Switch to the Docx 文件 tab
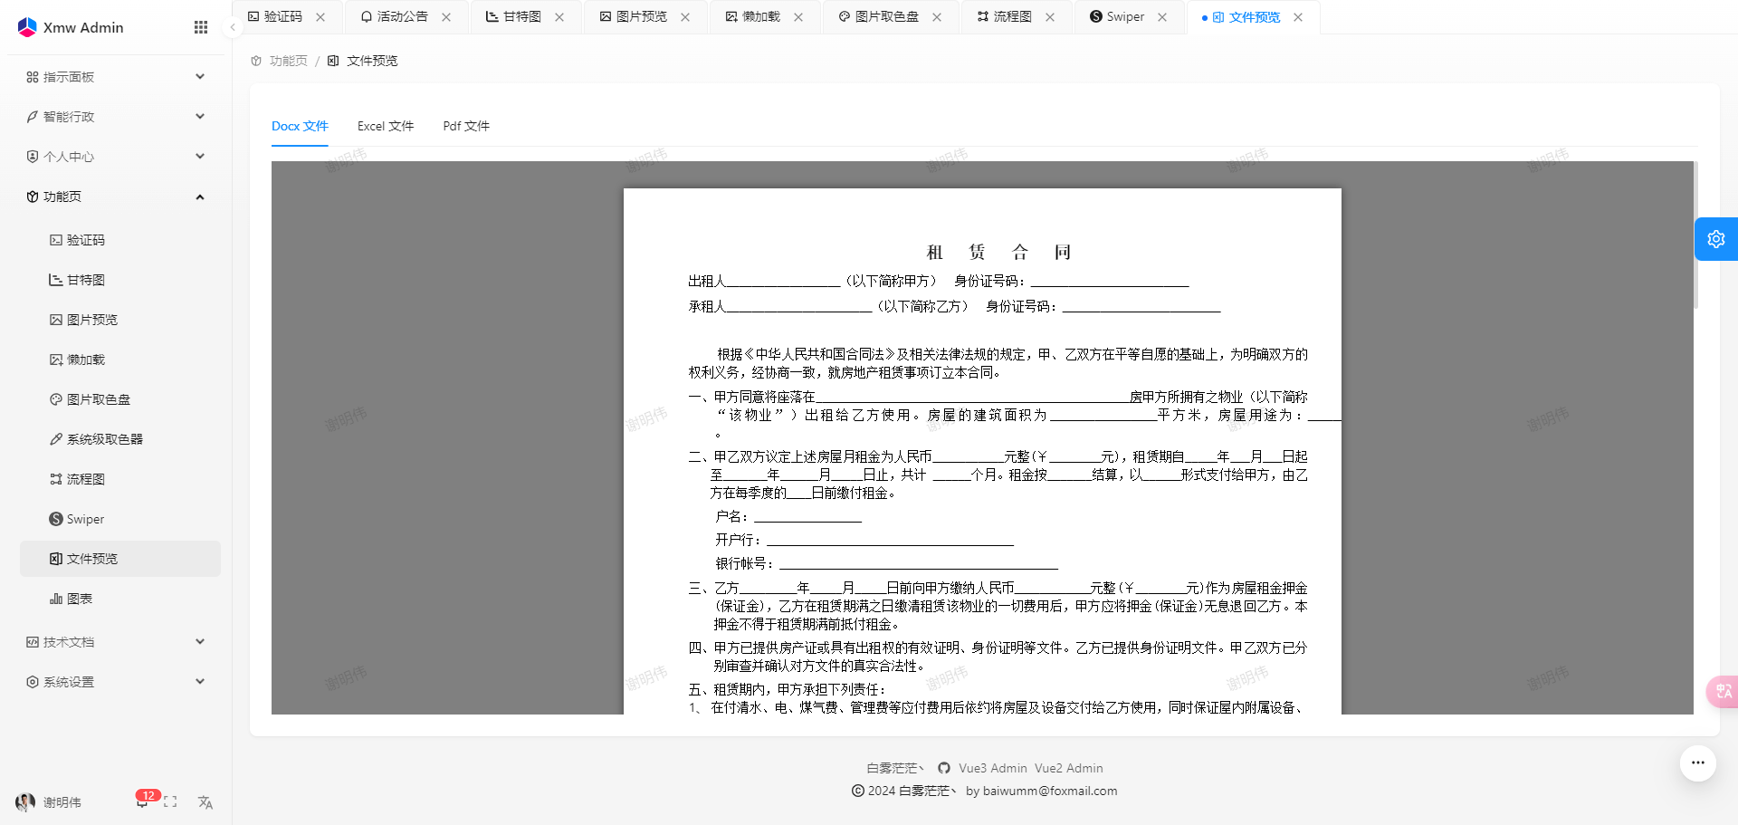1738x825 pixels. click(300, 126)
